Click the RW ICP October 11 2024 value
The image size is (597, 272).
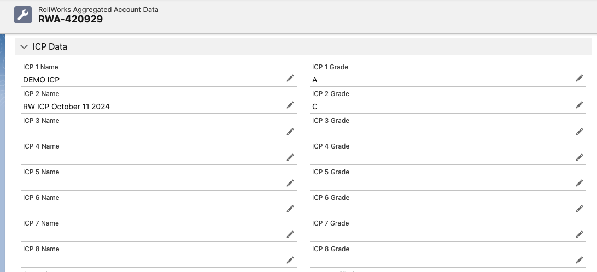click(66, 107)
